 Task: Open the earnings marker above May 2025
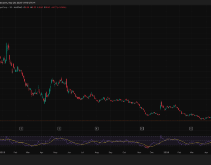coord(59,129)
